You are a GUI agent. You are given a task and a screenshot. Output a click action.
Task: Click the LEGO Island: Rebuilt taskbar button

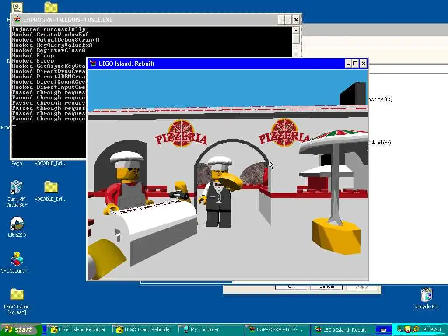tap(343, 329)
